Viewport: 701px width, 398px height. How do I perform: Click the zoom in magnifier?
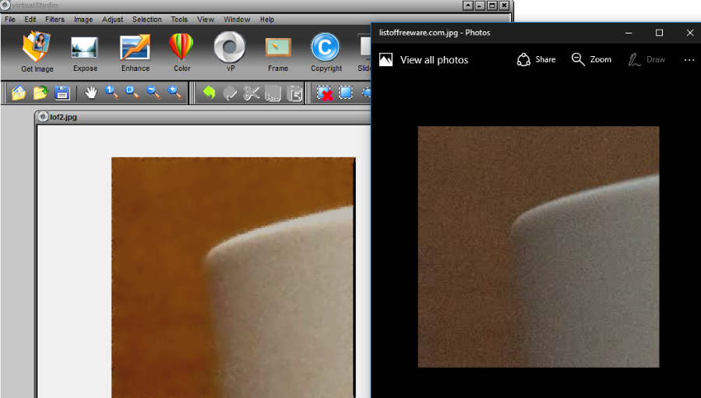point(174,93)
